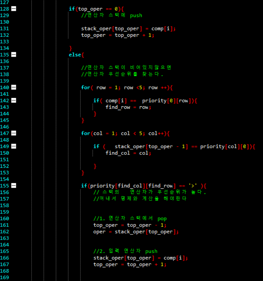The width and height of the screenshot is (263, 281).
Task: Click the '//1.' comment ending with 'pop'
Action: tap(130, 218)
